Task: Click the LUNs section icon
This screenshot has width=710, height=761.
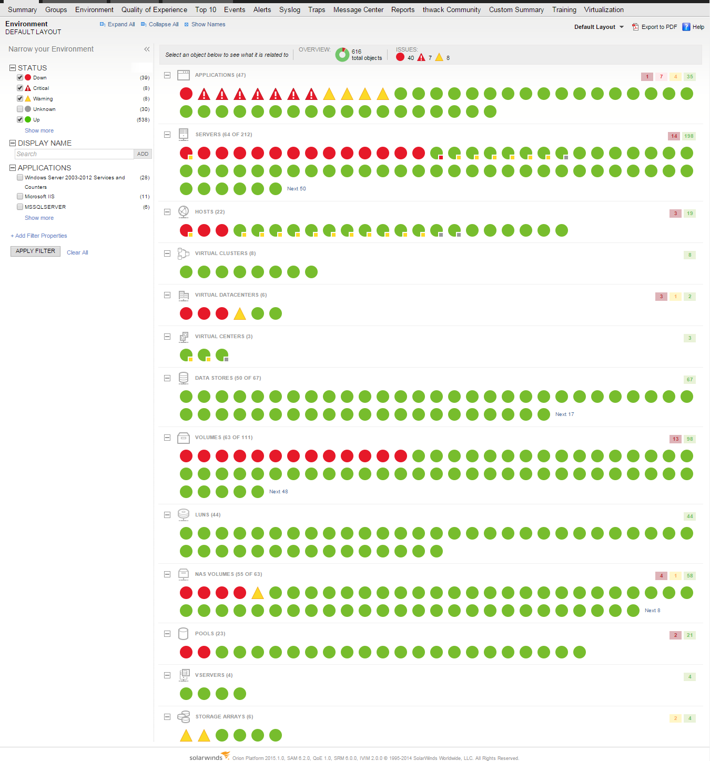Action: tap(184, 514)
